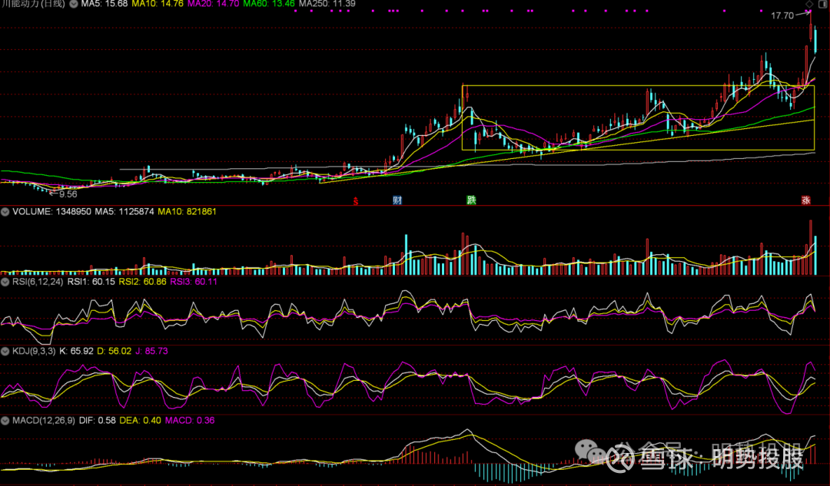830x486 pixels.
Task: Click the MACD(12,26,9) indicator name
Action: point(43,421)
